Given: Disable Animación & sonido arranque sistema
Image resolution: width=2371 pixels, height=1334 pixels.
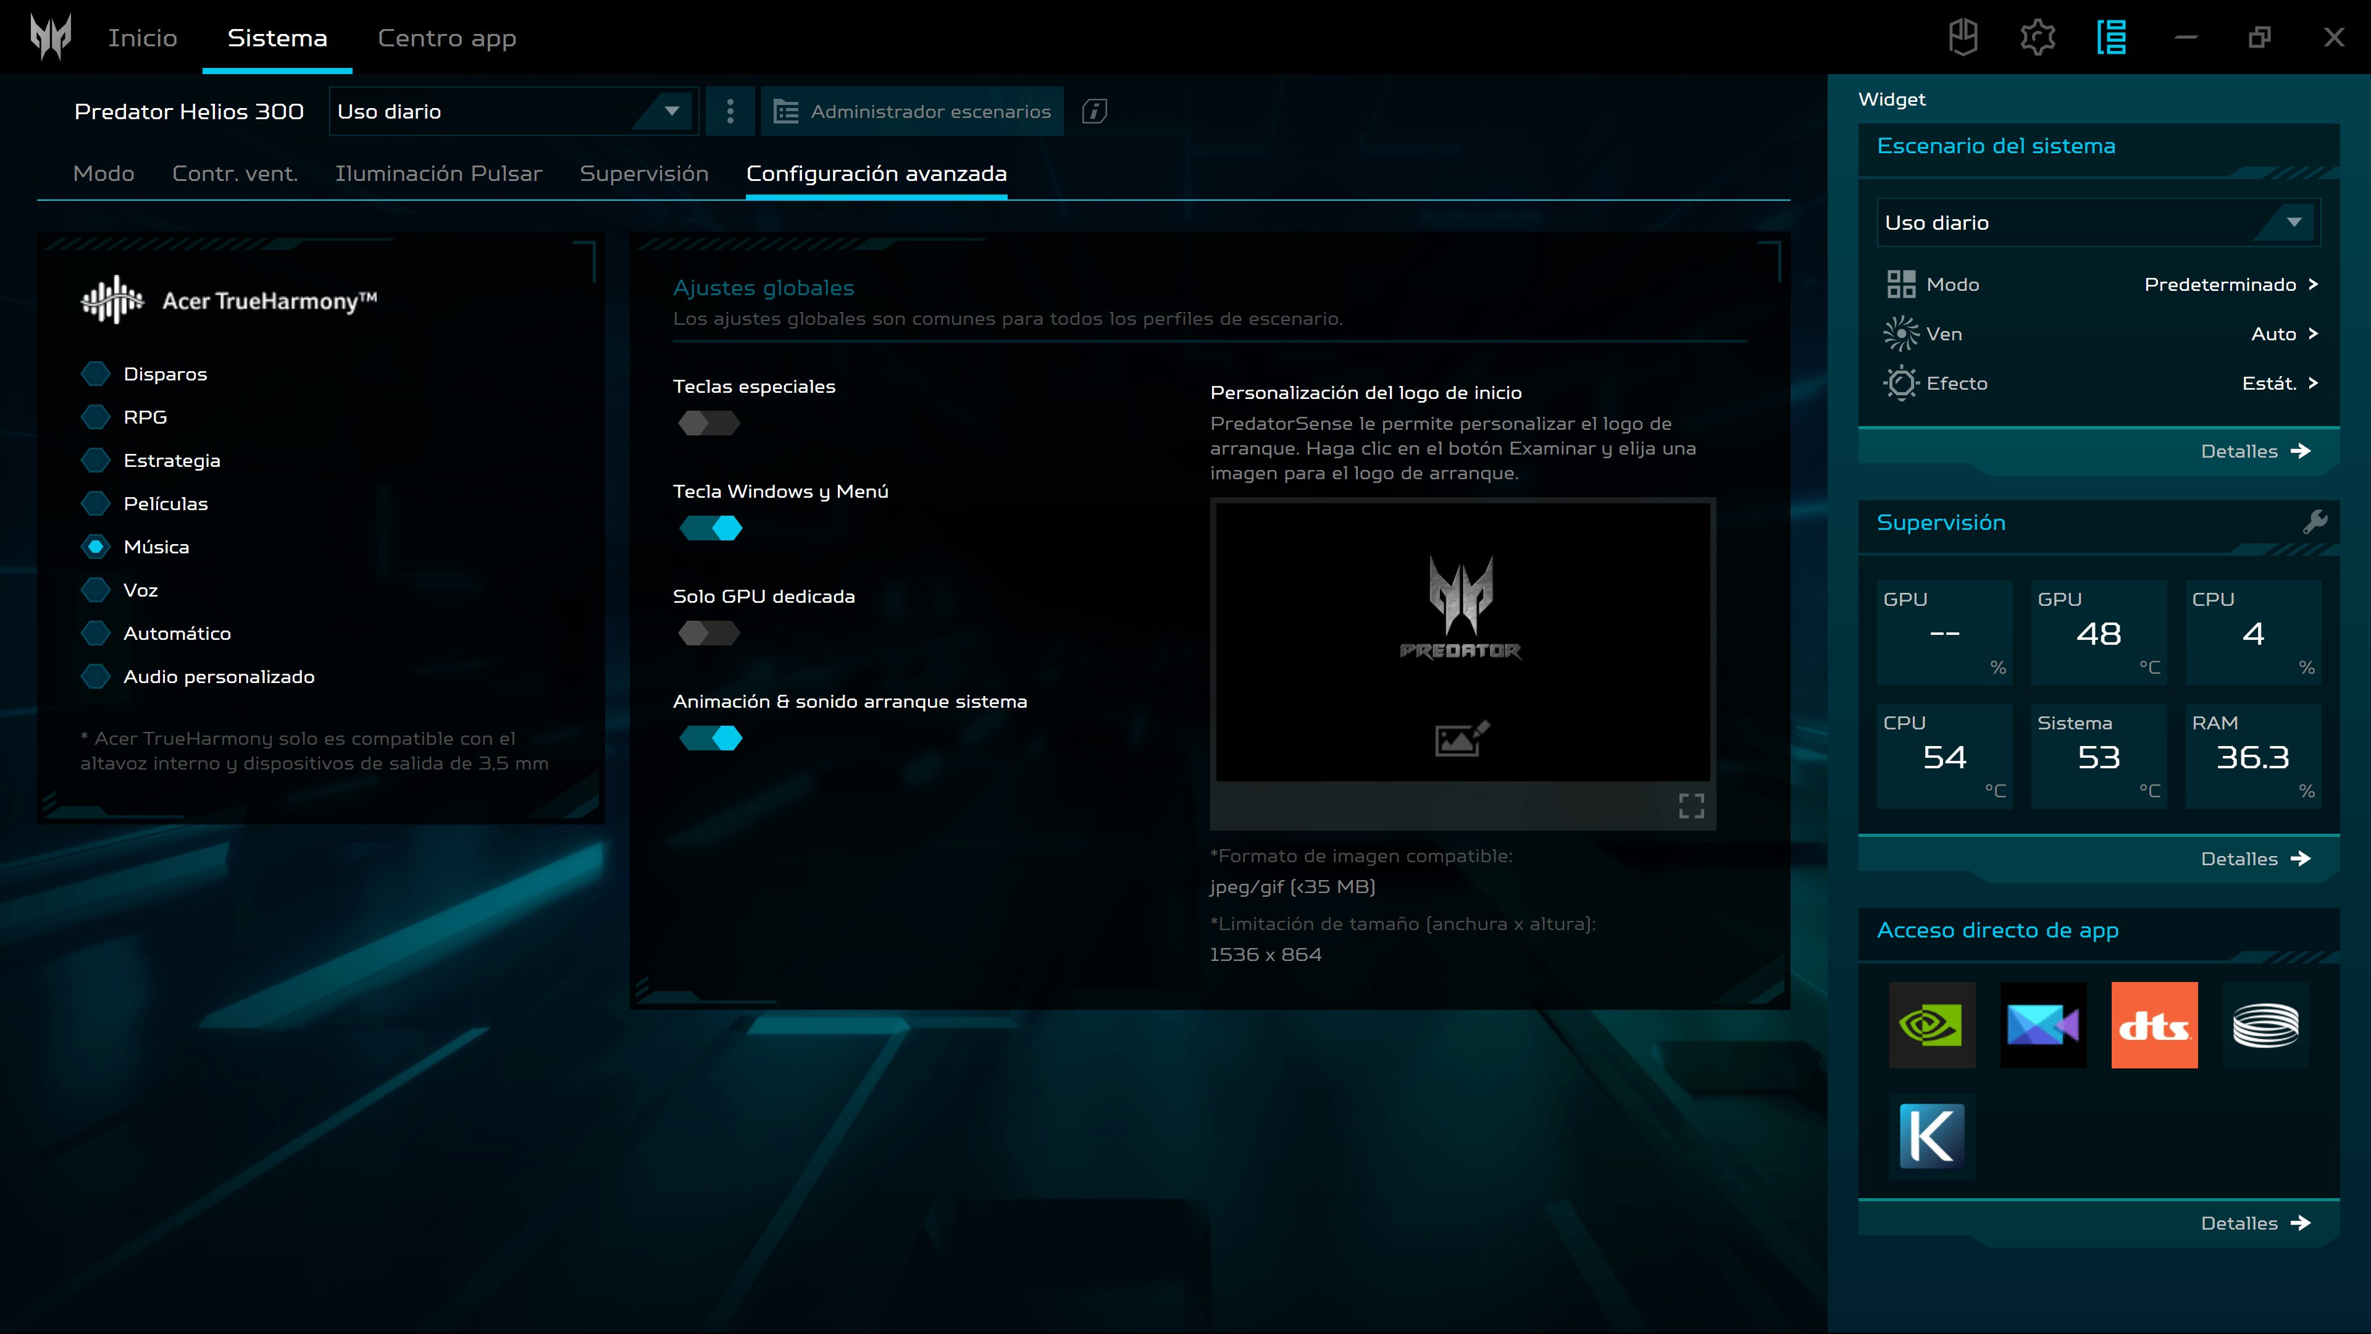Looking at the screenshot, I should (711, 739).
